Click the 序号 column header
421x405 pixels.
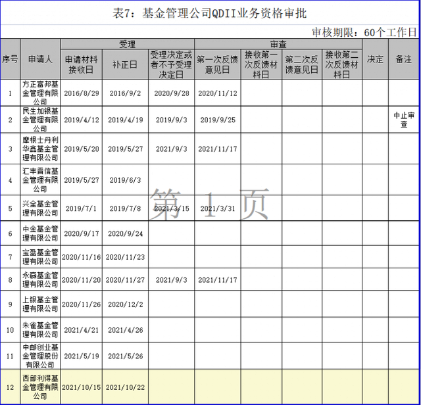pos(10,59)
